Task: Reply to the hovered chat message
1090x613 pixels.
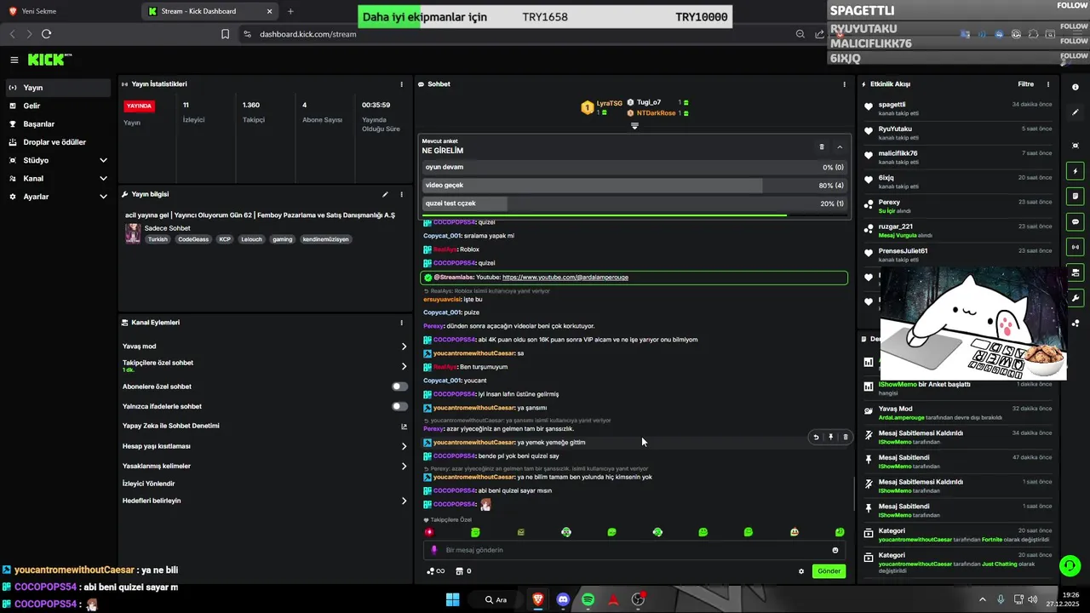Action: point(816,437)
